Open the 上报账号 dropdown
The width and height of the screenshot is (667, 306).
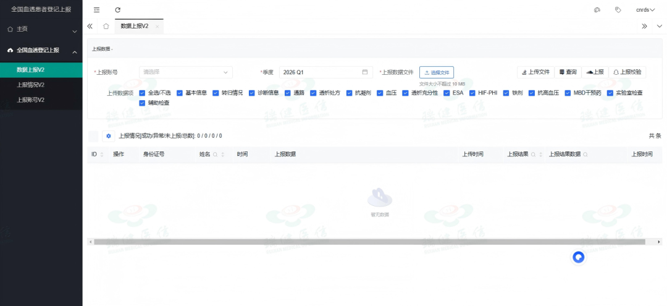(186, 72)
